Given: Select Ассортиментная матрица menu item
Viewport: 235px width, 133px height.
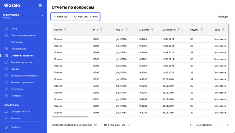Looking at the screenshot, I should pos(25,76).
